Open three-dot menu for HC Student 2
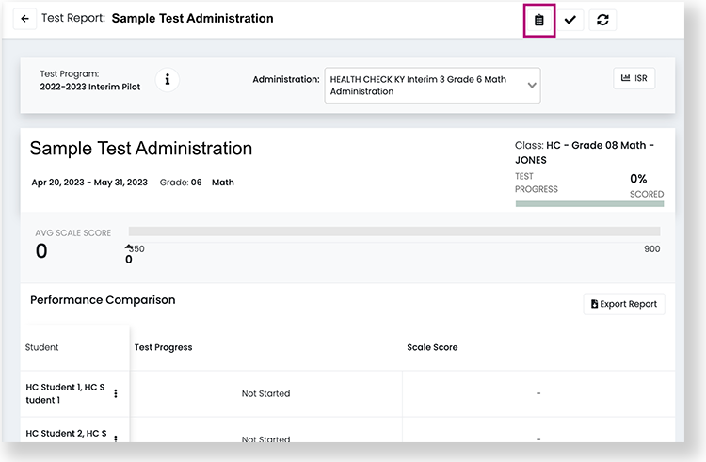Screen dimensions: 706x462 pos(116,436)
